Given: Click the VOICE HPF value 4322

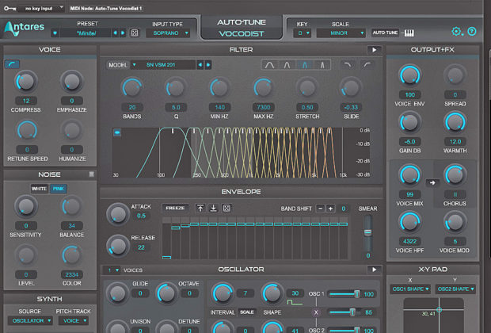Looking at the screenshot, I should coord(409,241).
